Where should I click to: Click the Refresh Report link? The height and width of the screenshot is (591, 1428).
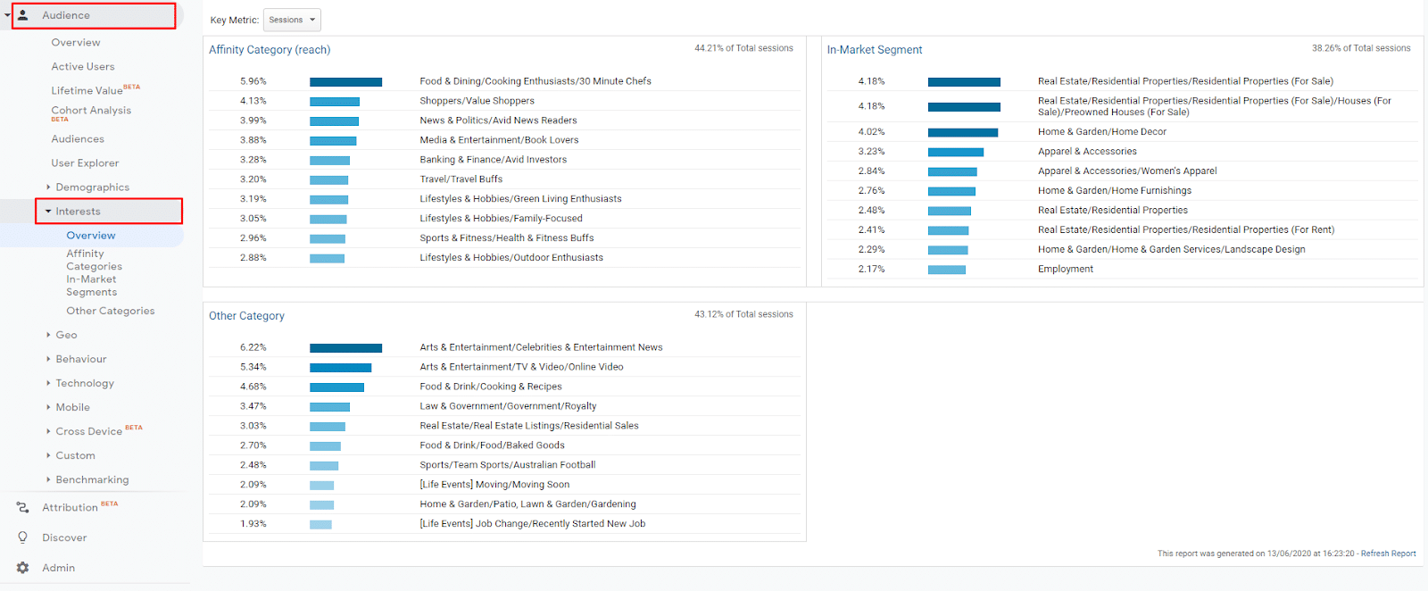pyautogui.click(x=1388, y=554)
